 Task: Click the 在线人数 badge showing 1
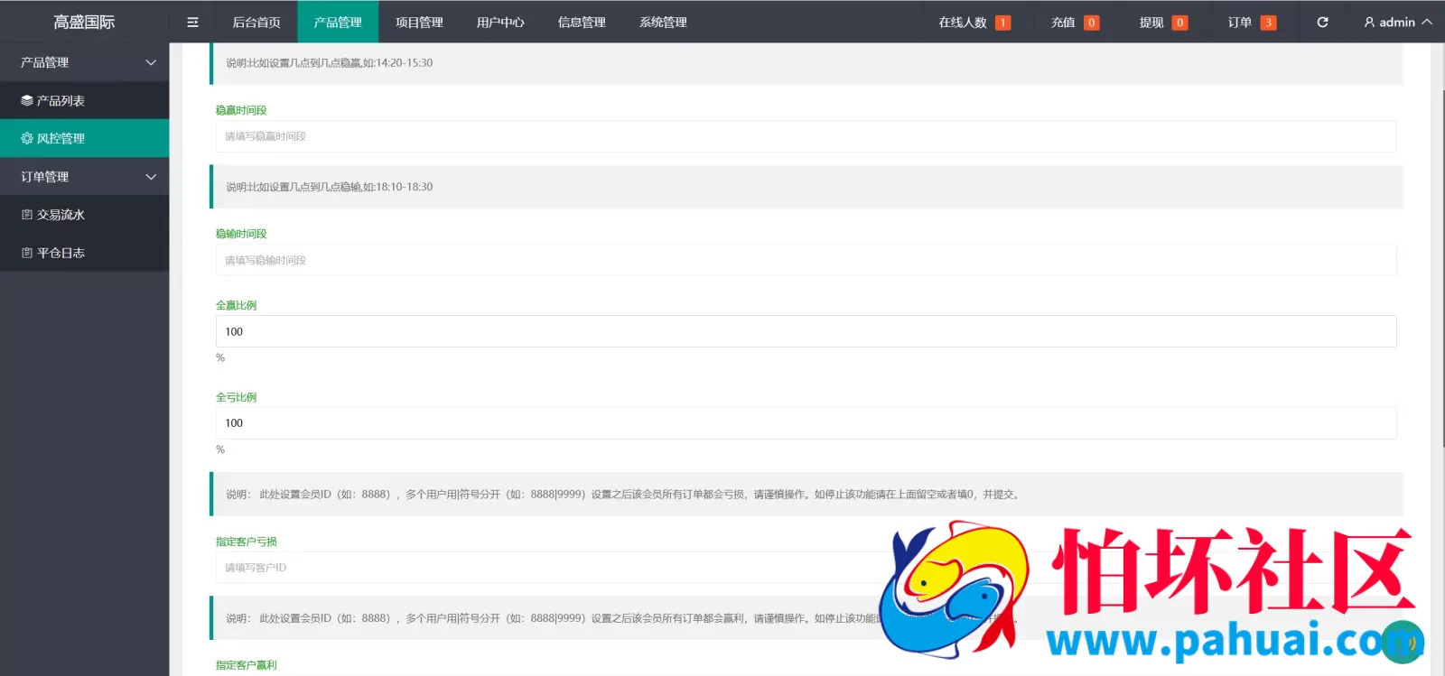tap(1002, 23)
